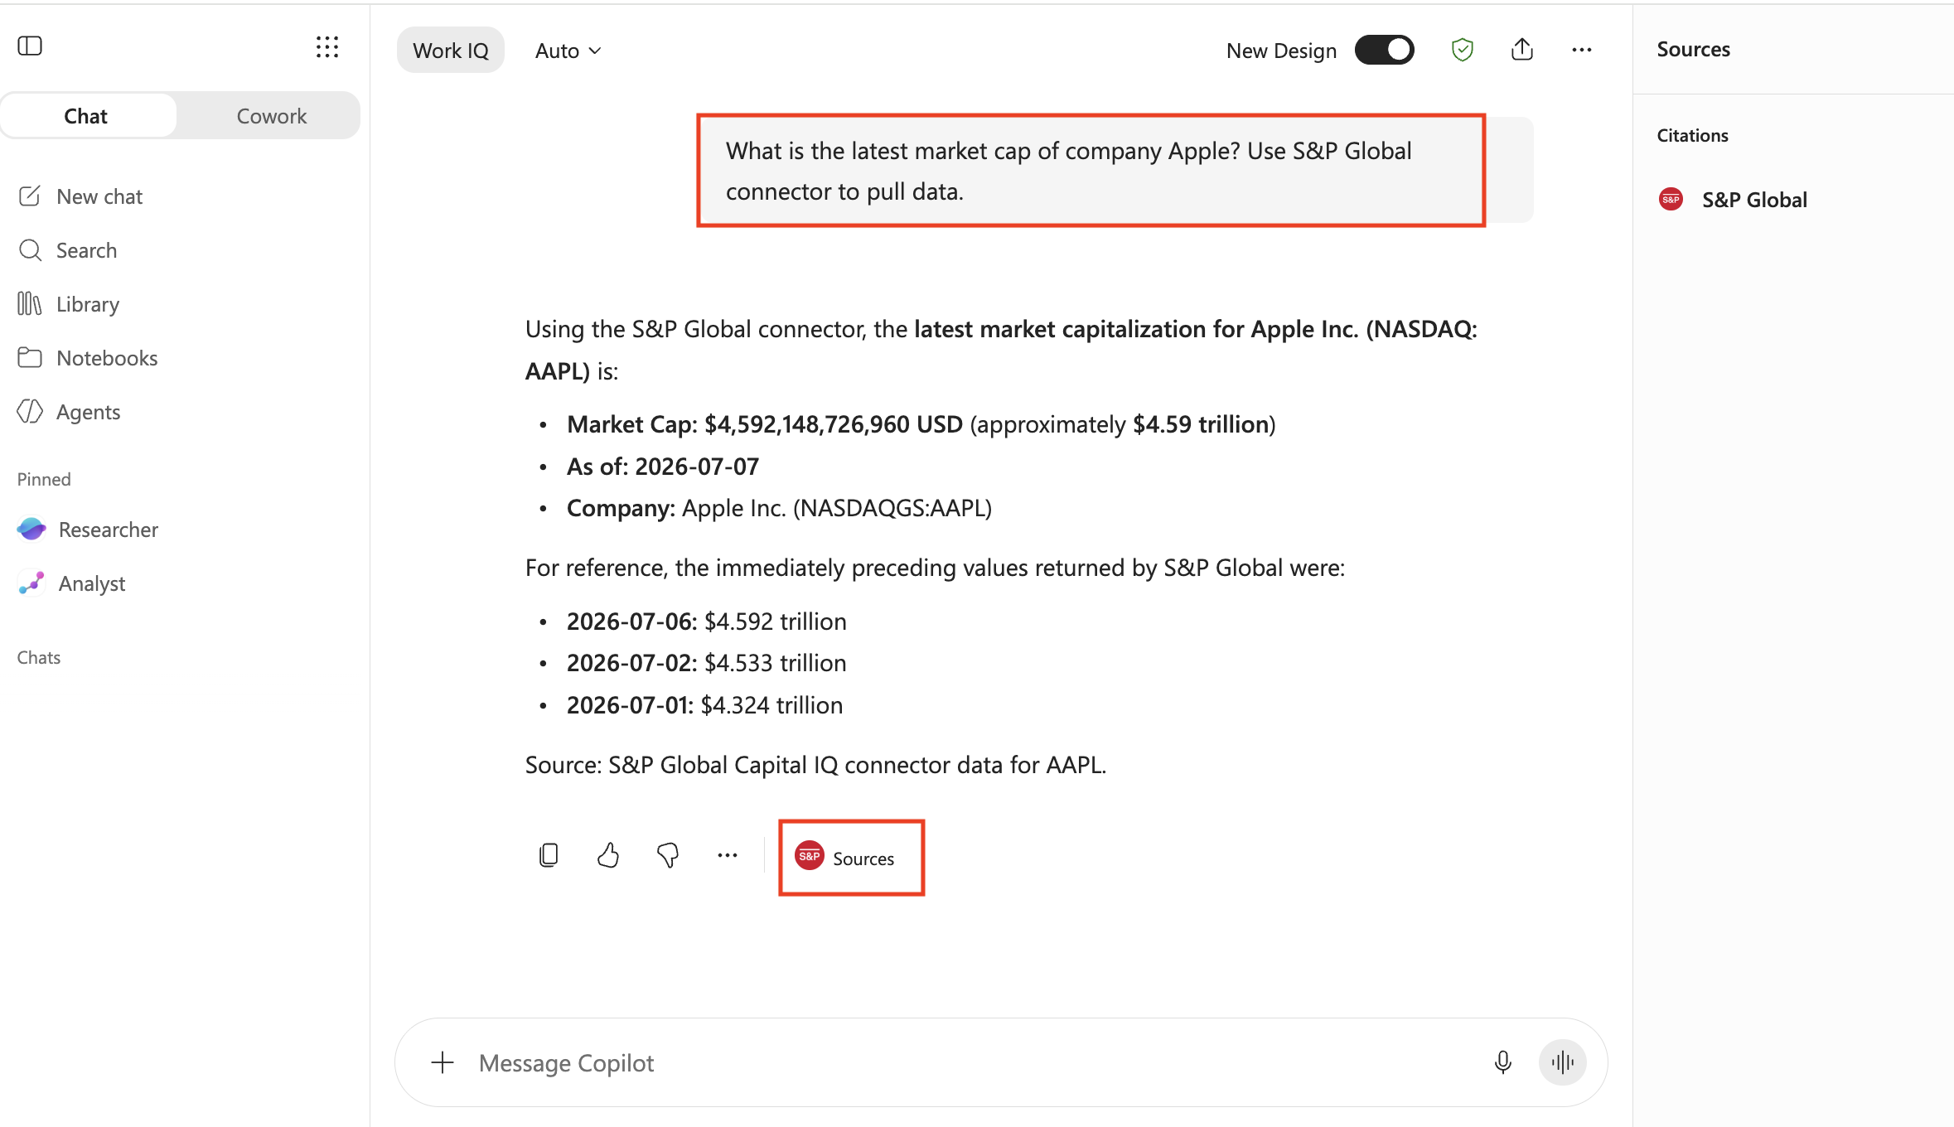Switch to the Chat tab
Viewport: 1954px width, 1127px height.
[x=86, y=116]
